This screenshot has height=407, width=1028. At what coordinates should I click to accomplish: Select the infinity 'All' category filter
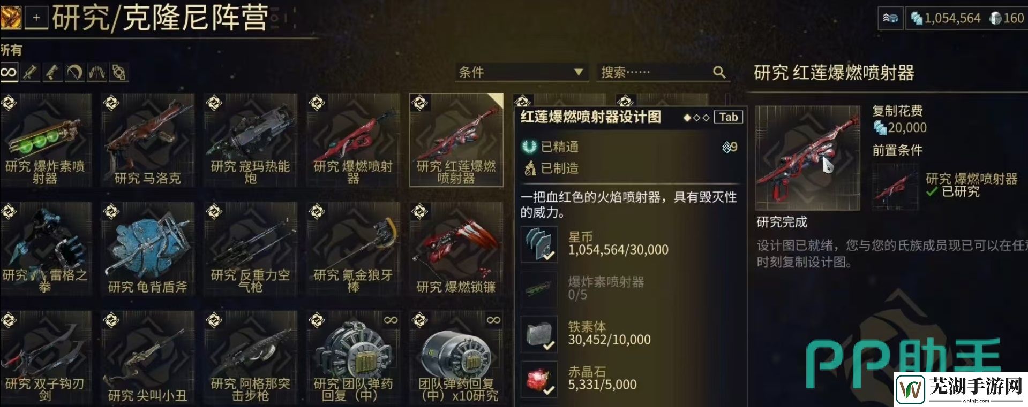[9, 72]
